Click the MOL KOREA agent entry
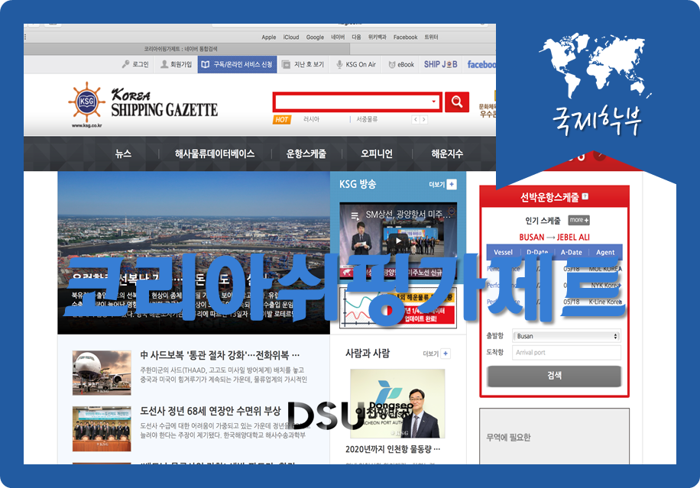Screen dimensions: 700x488 [x=605, y=269]
